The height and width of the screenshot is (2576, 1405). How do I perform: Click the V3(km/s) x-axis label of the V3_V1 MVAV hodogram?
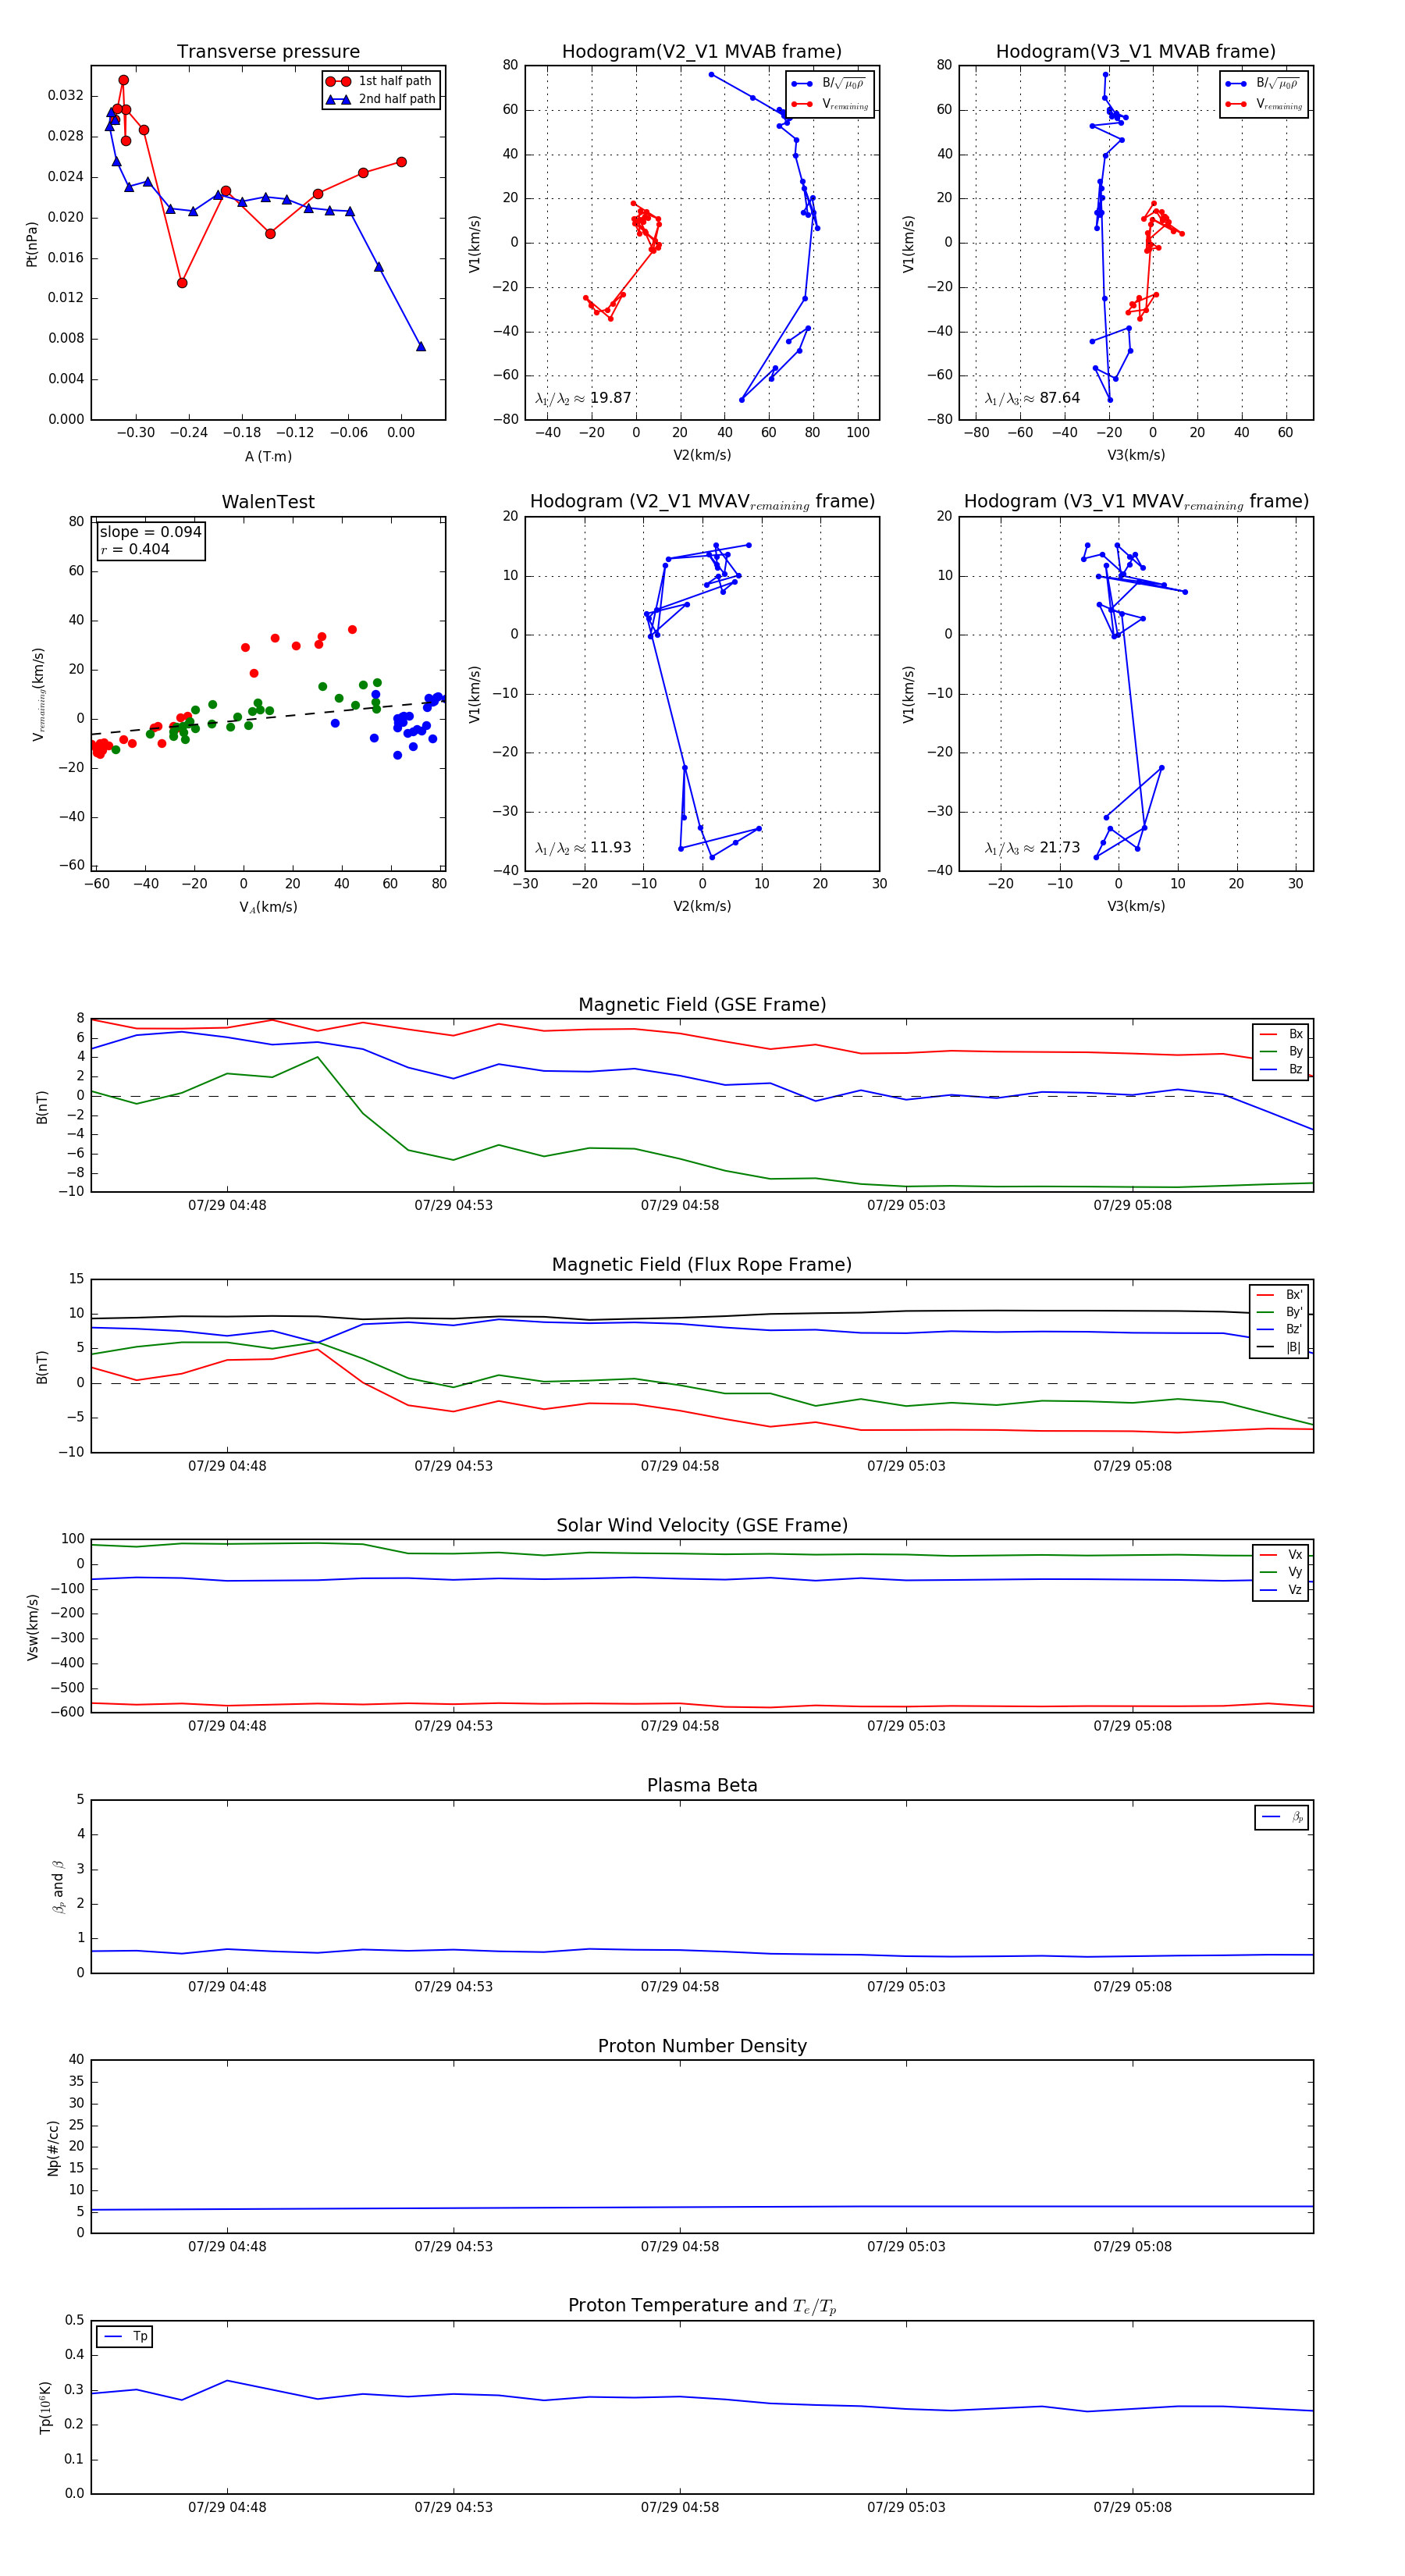pos(1136,906)
